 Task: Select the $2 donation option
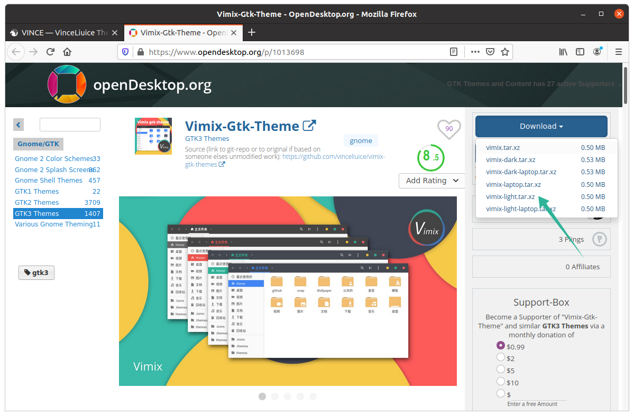click(501, 357)
